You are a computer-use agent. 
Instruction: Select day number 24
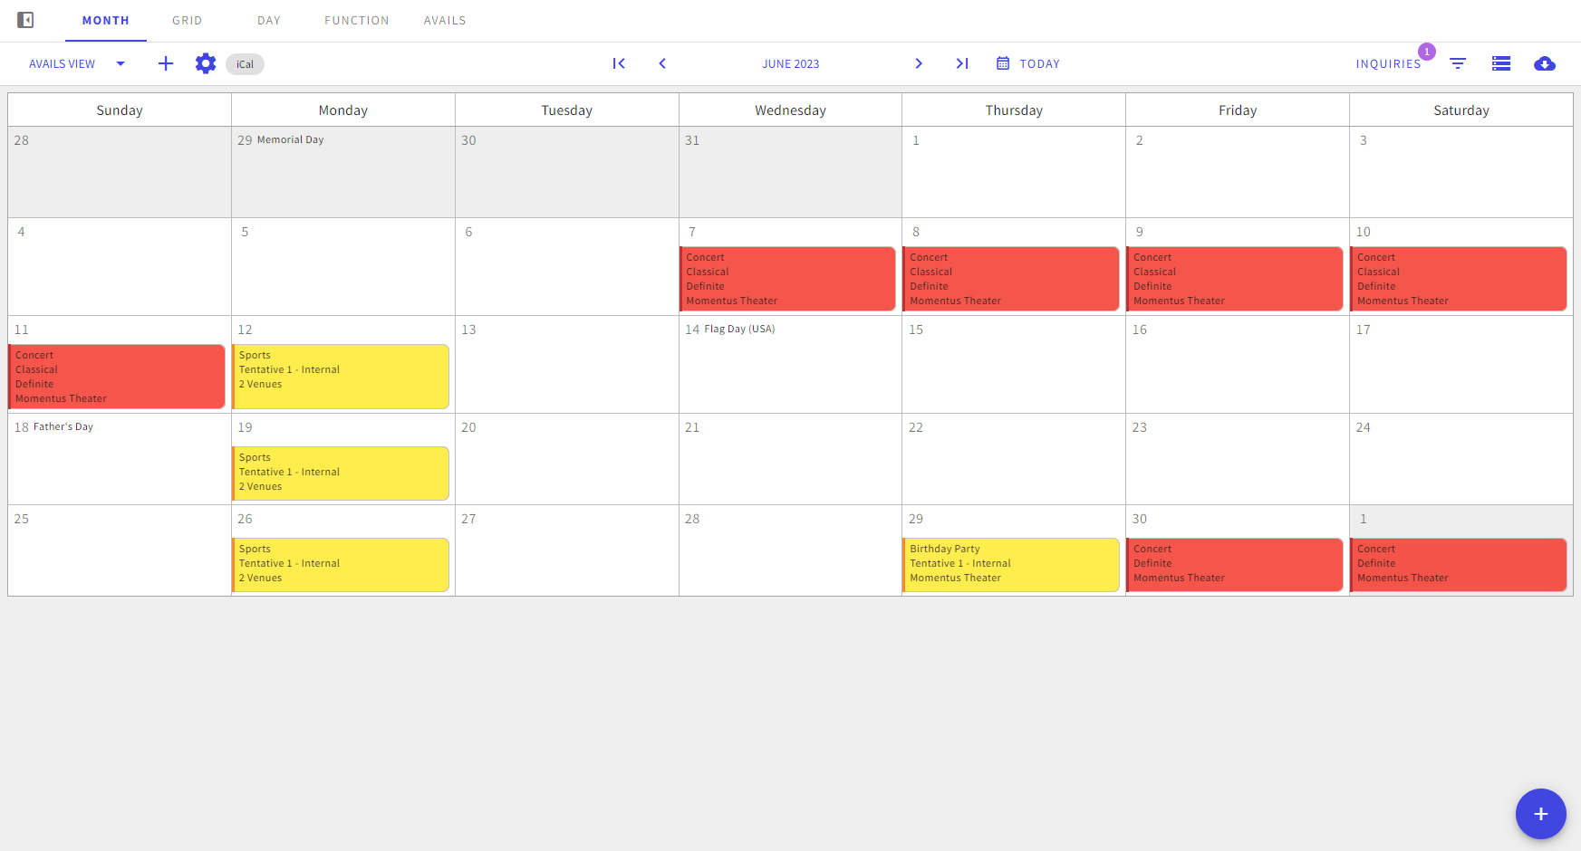point(1364,427)
